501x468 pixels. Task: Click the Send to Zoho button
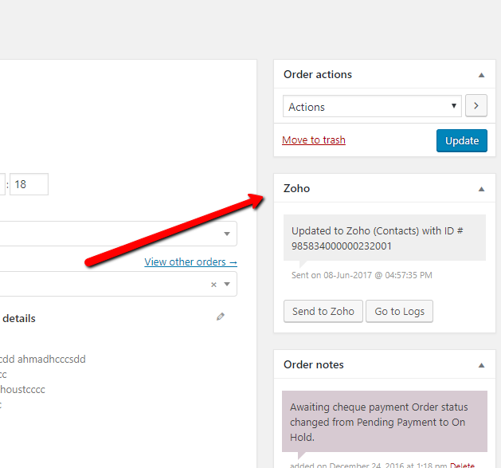(323, 311)
